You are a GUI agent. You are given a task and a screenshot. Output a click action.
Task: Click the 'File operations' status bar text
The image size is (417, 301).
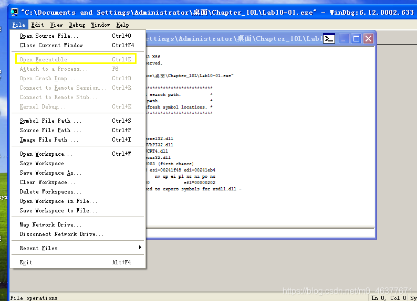click(34, 298)
